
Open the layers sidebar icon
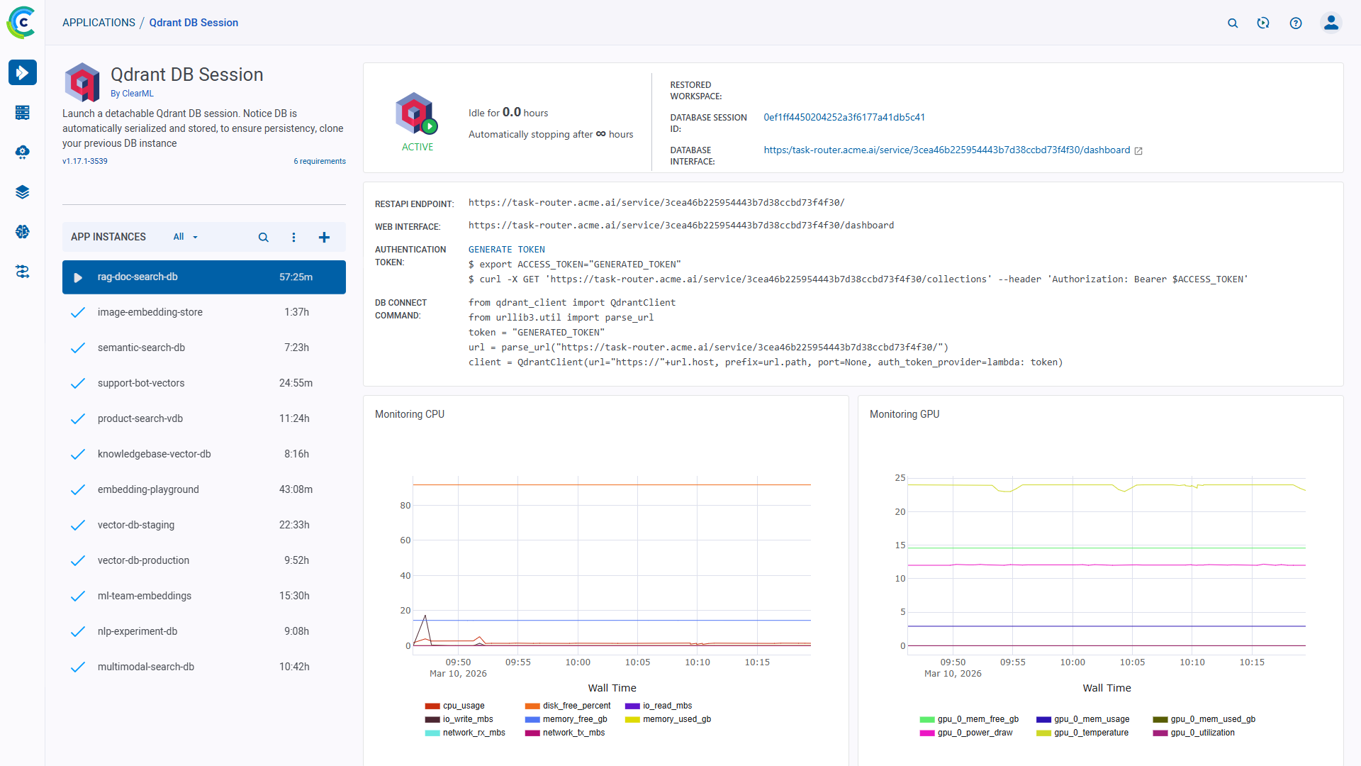coord(23,191)
